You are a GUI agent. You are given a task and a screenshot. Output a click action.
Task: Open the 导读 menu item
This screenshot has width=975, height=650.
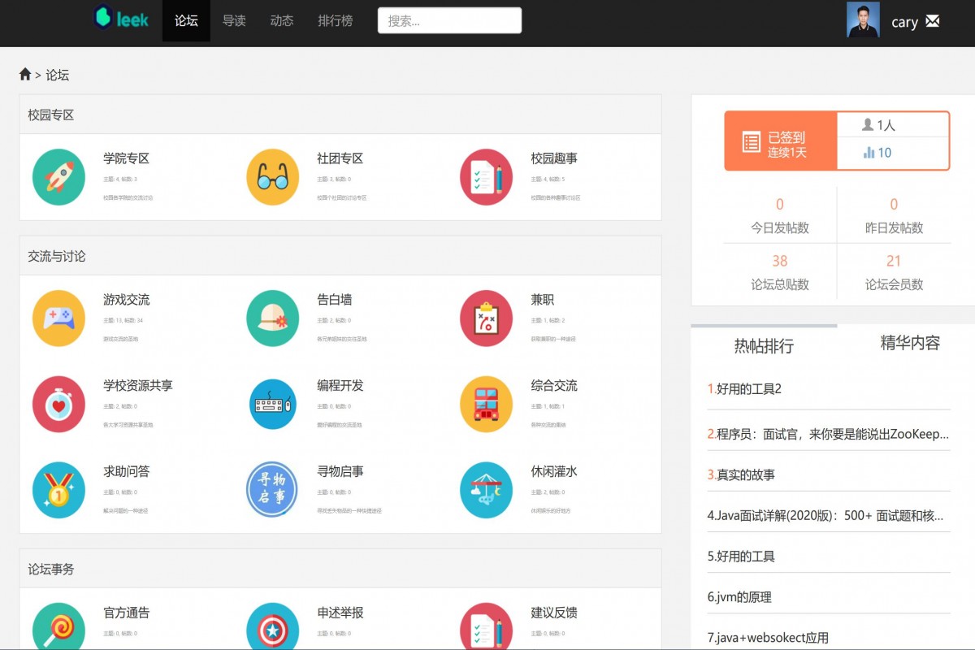pyautogui.click(x=234, y=22)
